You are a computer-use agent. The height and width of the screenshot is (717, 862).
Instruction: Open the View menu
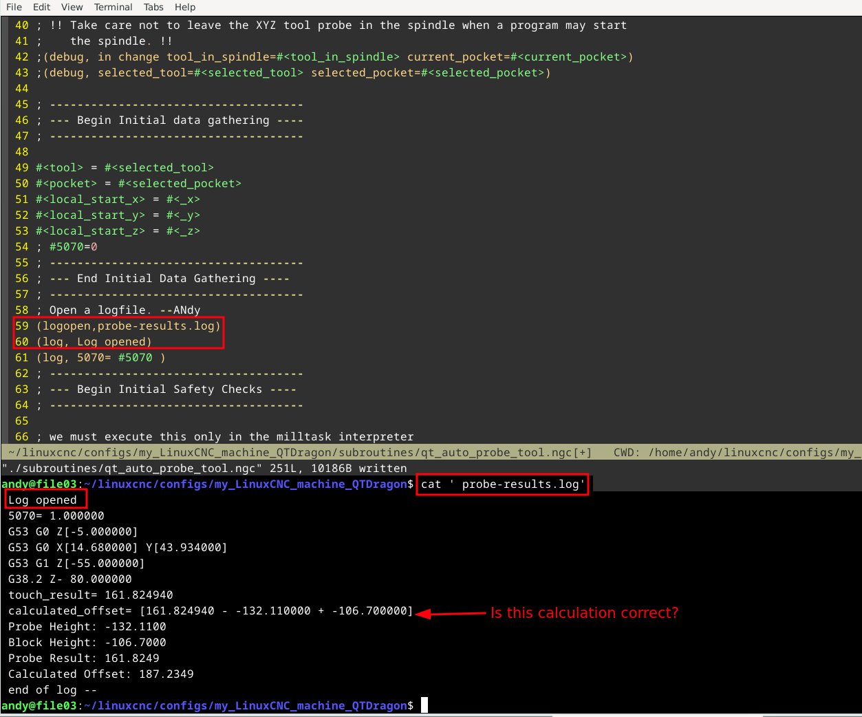[72, 7]
